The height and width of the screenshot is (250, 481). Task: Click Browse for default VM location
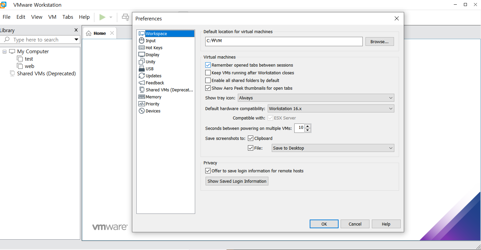click(x=380, y=41)
